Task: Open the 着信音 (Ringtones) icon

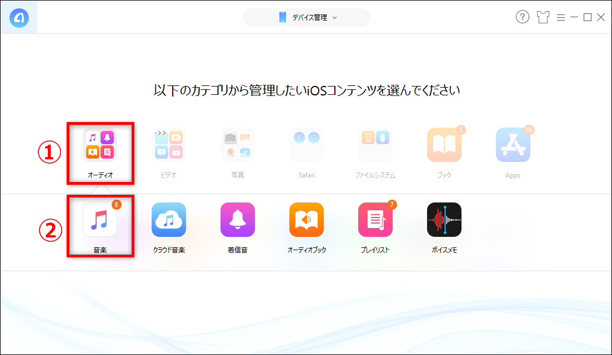Action: (237, 220)
